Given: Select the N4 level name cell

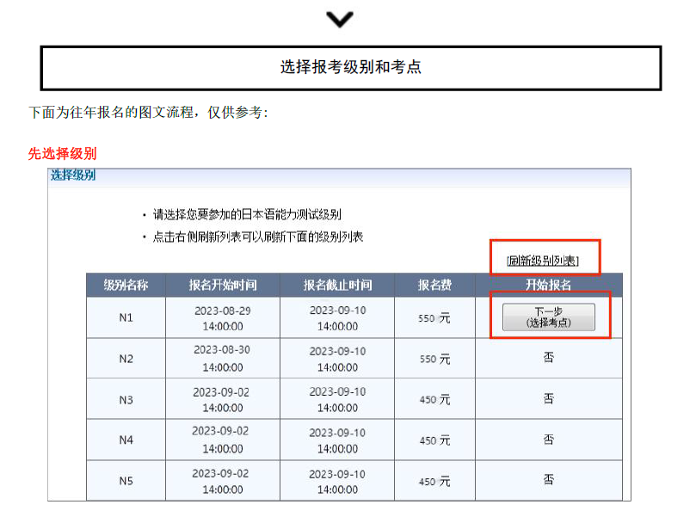Looking at the screenshot, I should click(126, 440).
